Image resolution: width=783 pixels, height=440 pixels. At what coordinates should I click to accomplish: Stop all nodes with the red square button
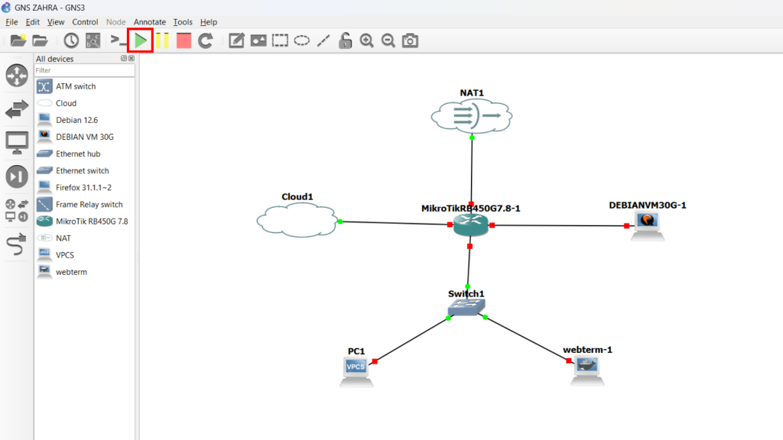coord(184,40)
